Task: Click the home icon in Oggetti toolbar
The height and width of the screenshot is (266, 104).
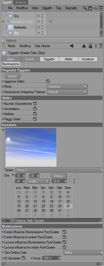Action: coord(90,8)
